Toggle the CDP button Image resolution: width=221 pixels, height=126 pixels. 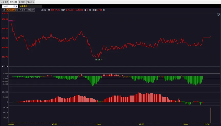(x=33, y=10)
